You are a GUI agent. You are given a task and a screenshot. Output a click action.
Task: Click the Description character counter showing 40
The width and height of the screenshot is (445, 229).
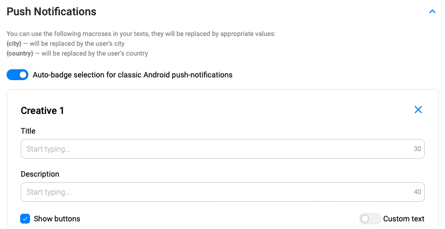417,192
